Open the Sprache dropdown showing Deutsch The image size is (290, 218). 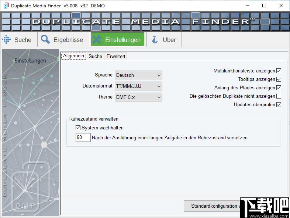tap(138, 75)
